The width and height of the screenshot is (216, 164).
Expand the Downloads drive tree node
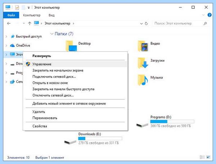click(6, 64)
